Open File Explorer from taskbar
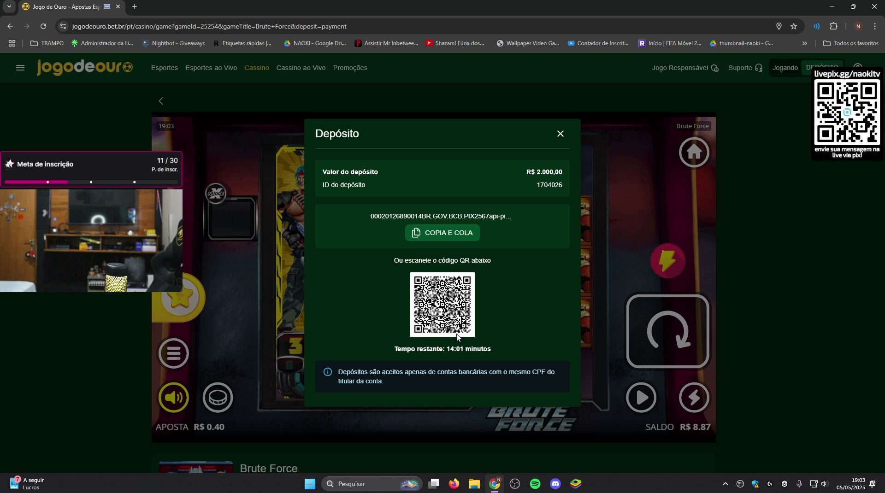Image resolution: width=885 pixels, height=493 pixels. [x=474, y=484]
